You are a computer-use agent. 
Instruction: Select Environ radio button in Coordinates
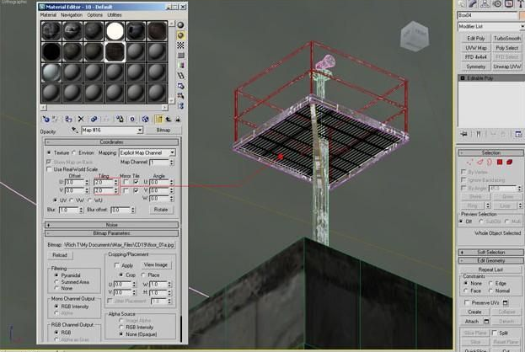[x=74, y=152]
